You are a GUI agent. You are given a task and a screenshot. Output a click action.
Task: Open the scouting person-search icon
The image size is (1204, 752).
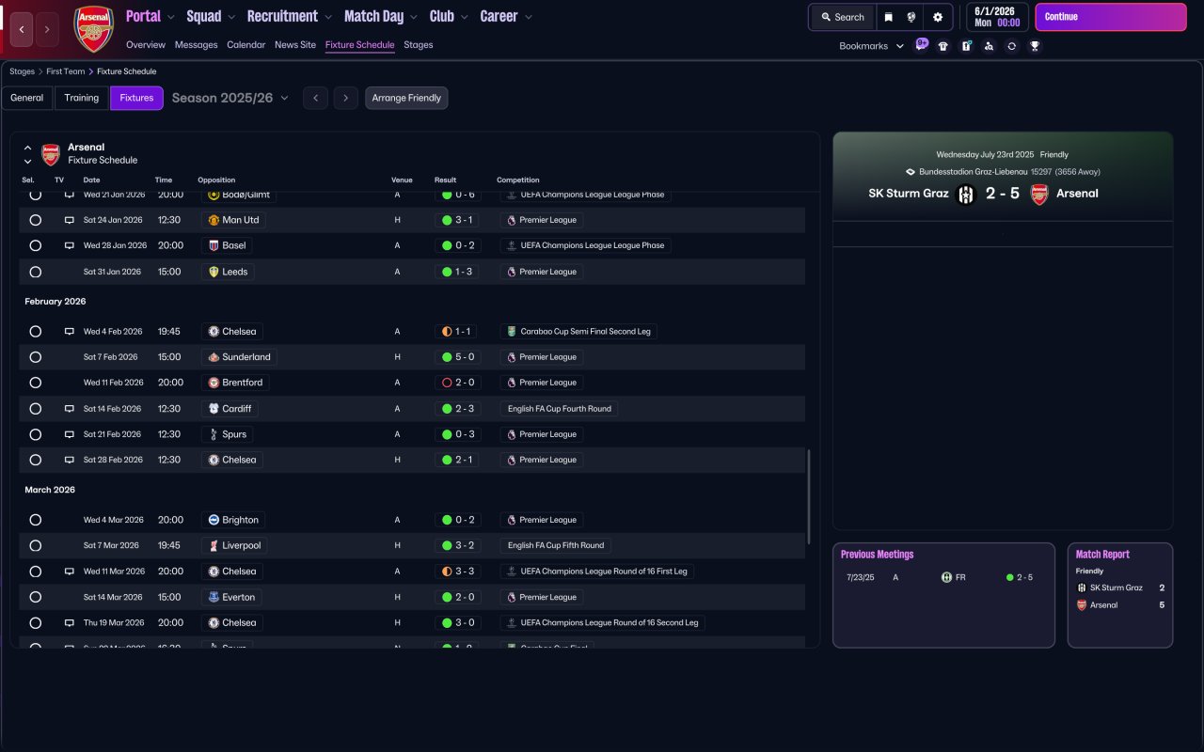coord(989,46)
